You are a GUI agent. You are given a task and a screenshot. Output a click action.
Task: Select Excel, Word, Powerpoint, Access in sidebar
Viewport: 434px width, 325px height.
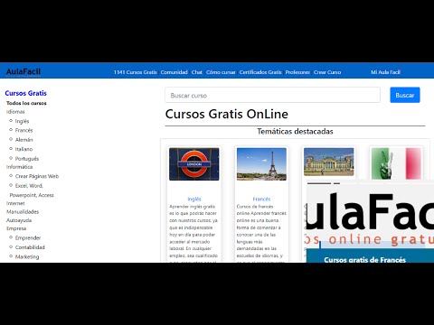click(x=32, y=190)
